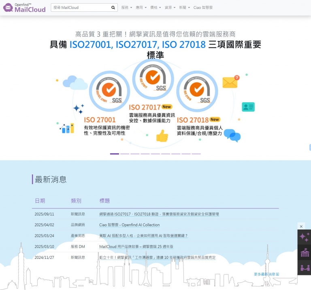This screenshot has height=290, width=311.
Task: Expand the 應用 dropdown menu
Action: 141,8
